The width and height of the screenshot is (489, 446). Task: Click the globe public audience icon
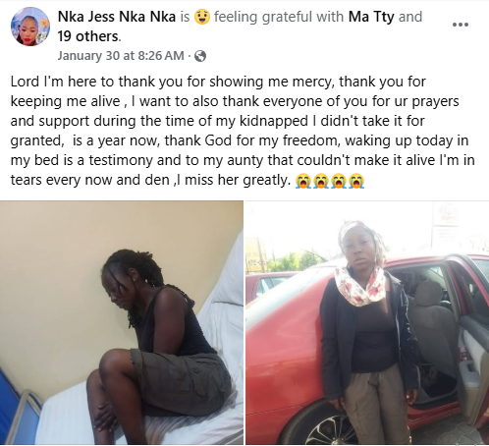coord(200,56)
